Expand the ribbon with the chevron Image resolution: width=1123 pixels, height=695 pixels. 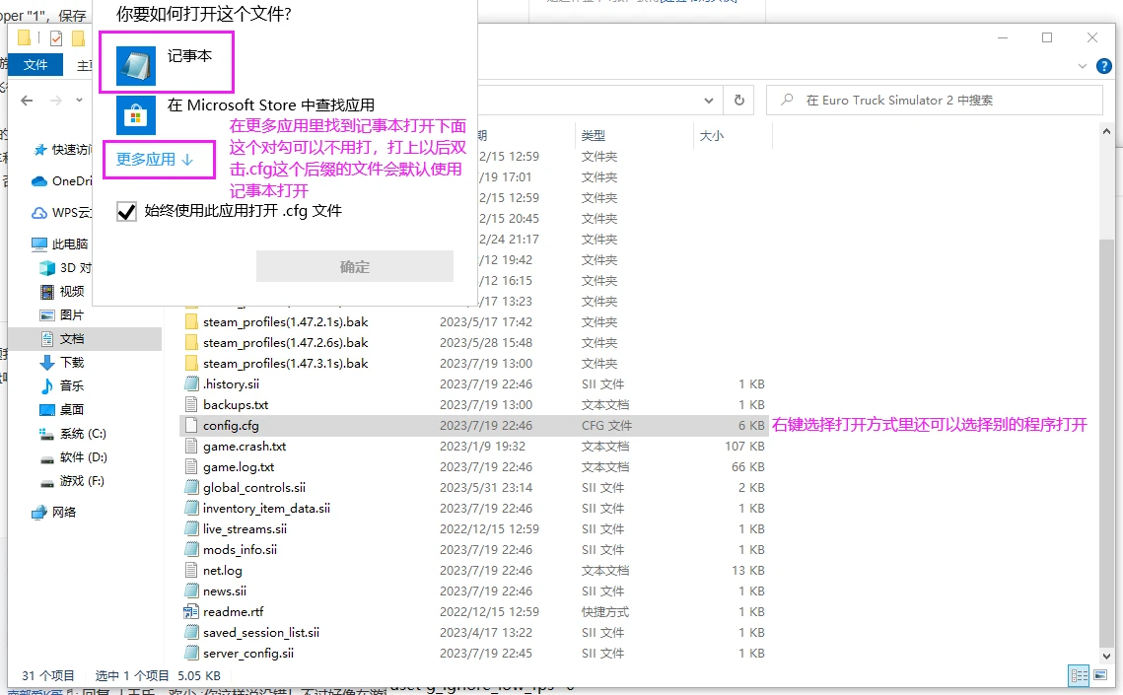click(1083, 66)
